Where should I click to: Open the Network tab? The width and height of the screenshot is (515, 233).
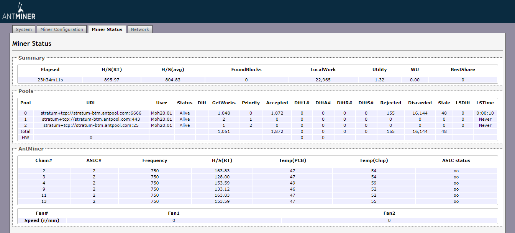[140, 29]
